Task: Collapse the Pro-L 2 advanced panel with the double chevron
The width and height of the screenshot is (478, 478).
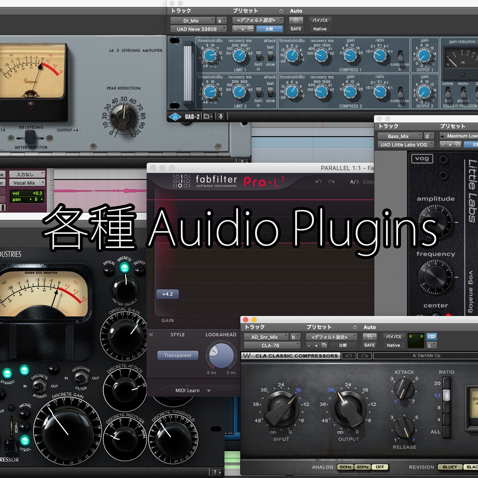Action: point(151,335)
